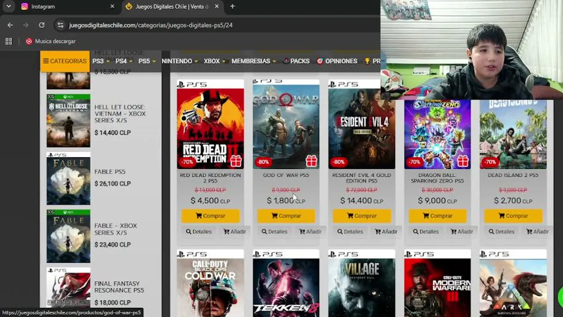Open the Chrome apps grid icon
The width and height of the screenshot is (563, 317).
[8, 41]
